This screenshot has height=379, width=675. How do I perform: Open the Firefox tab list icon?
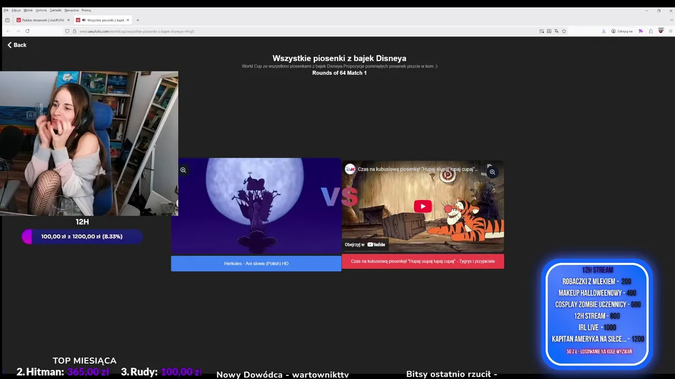tap(7, 20)
